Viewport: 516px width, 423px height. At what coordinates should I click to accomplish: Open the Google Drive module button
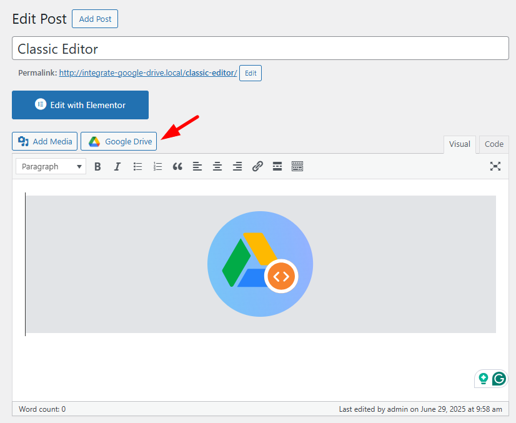pyautogui.click(x=119, y=141)
